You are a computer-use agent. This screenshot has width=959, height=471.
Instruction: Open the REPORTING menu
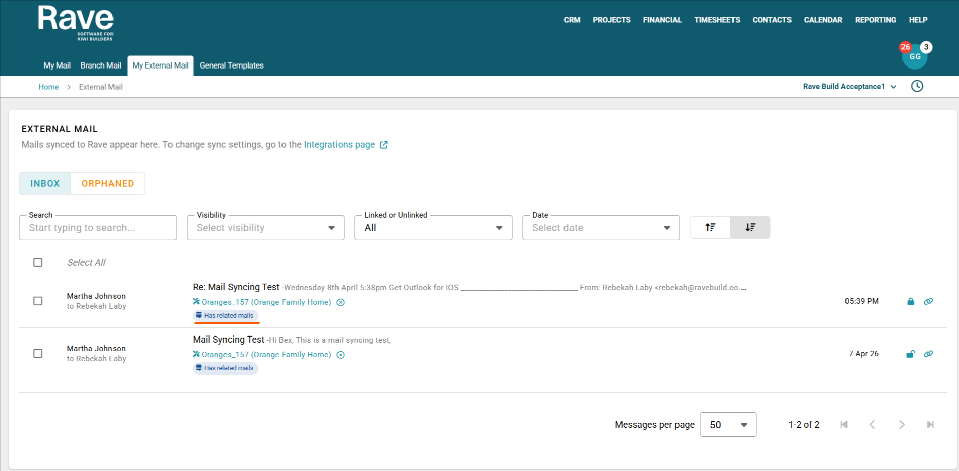click(x=876, y=20)
